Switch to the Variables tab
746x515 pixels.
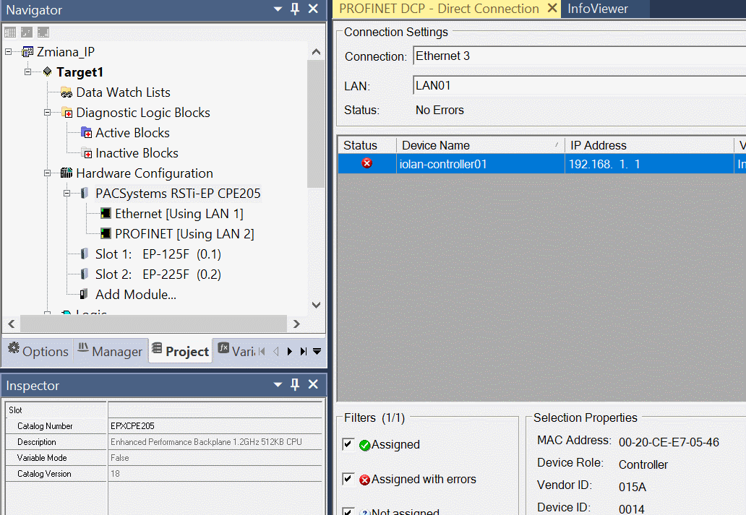(x=237, y=351)
